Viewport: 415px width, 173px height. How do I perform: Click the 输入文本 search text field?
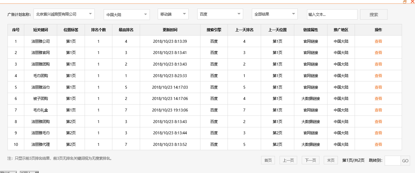pyautogui.click(x=332, y=14)
